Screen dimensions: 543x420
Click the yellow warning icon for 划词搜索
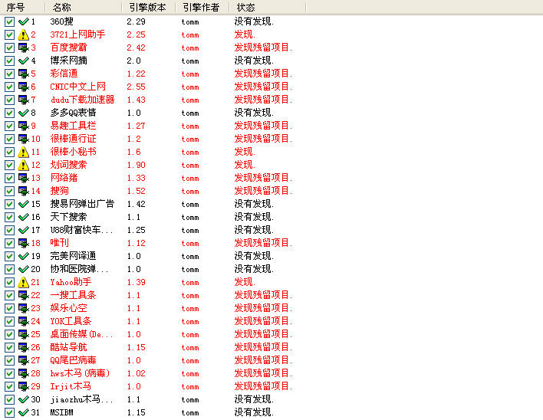coord(23,165)
